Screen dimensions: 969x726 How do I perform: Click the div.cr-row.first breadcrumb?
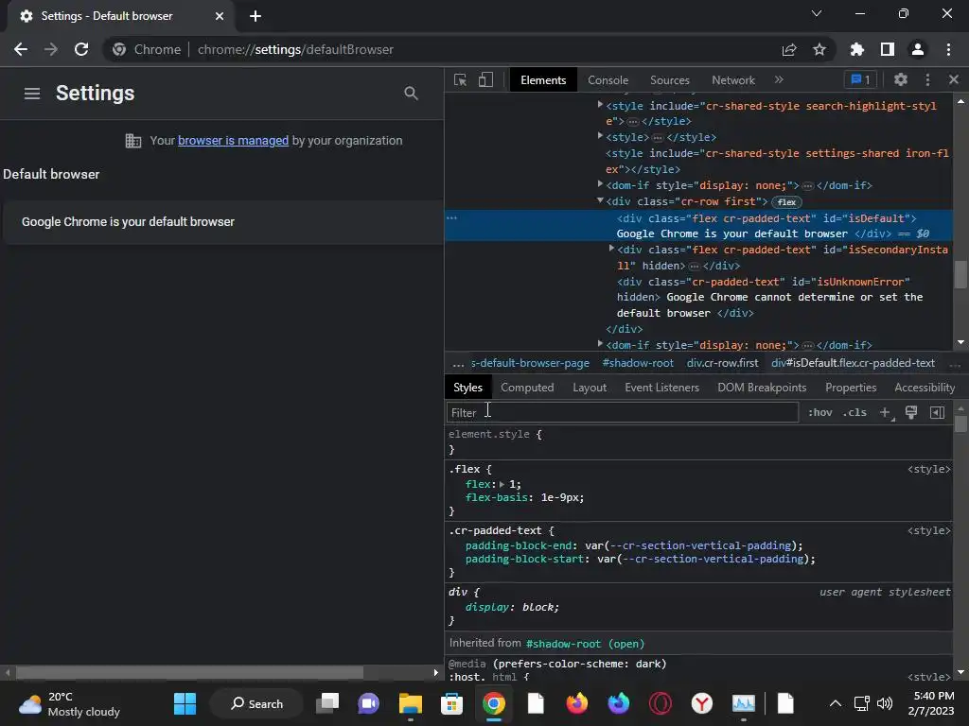tap(722, 364)
